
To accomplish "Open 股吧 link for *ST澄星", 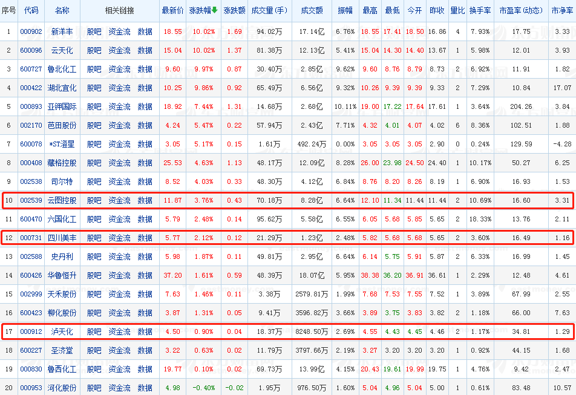I will click(94, 144).
